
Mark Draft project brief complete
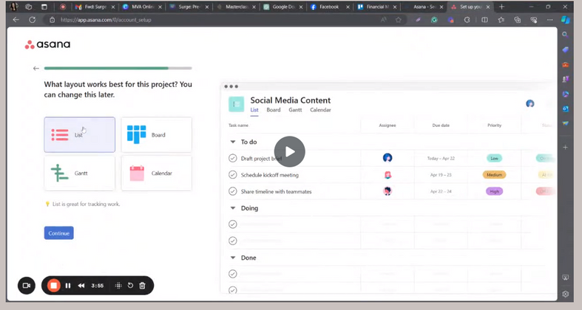tap(233, 158)
